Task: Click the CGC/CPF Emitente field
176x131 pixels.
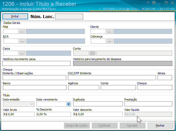Action: coord(112,78)
